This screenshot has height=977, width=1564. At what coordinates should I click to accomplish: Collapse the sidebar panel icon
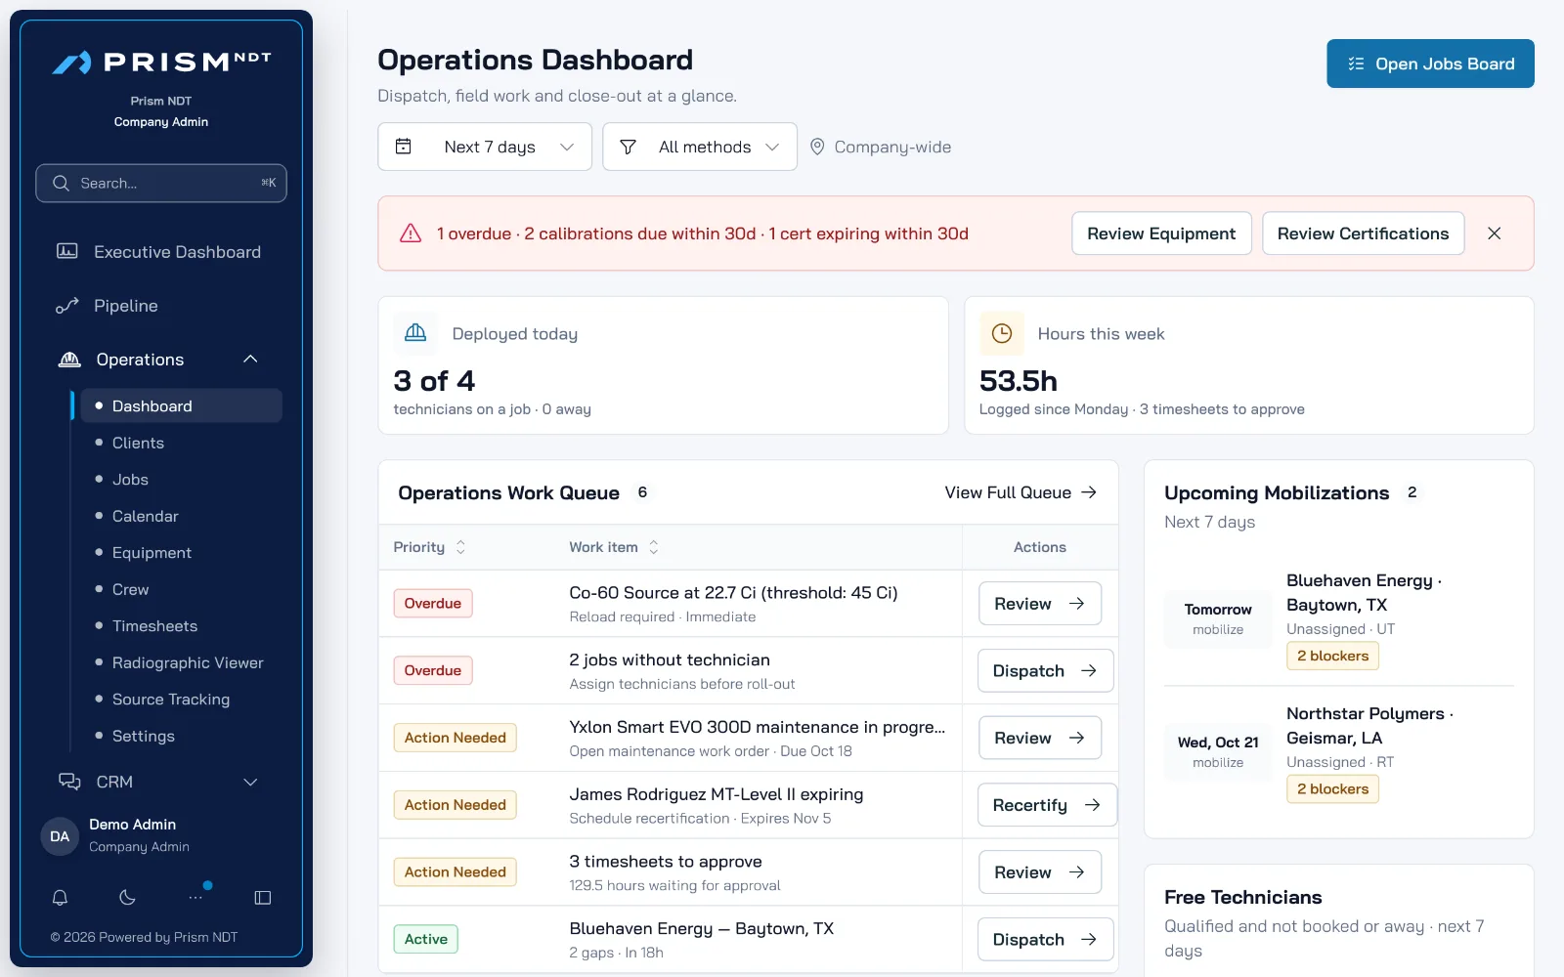click(263, 897)
